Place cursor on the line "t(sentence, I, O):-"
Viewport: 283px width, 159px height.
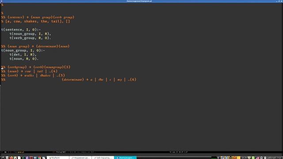21,30
